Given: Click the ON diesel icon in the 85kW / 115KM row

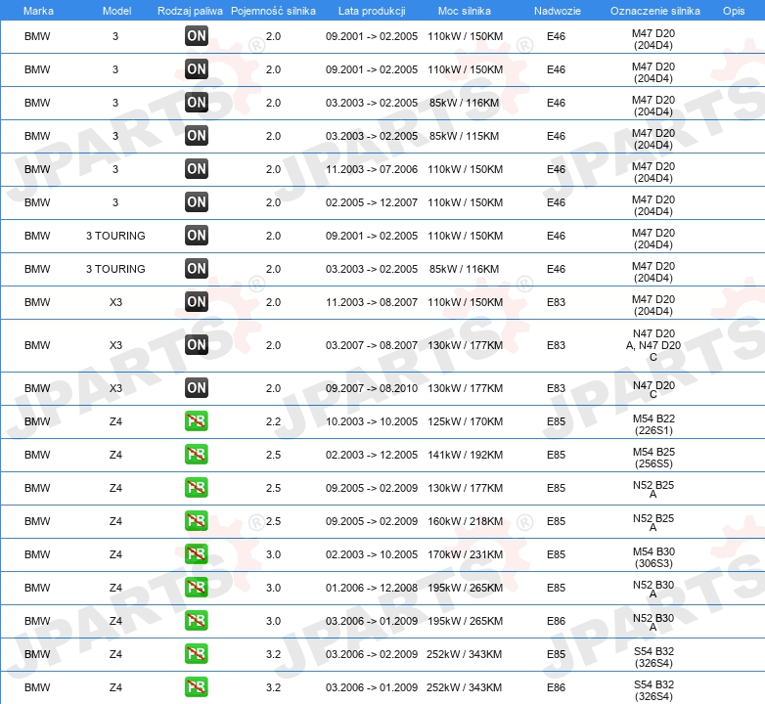Looking at the screenshot, I should pos(197,136).
